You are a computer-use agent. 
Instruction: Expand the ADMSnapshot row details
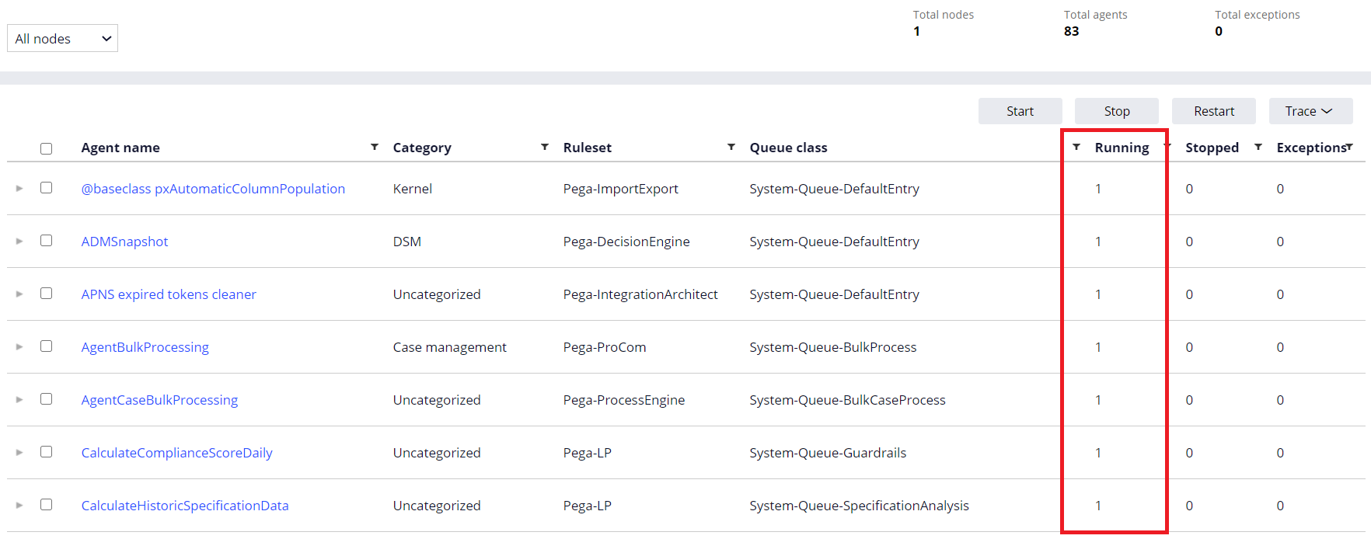[x=19, y=241]
